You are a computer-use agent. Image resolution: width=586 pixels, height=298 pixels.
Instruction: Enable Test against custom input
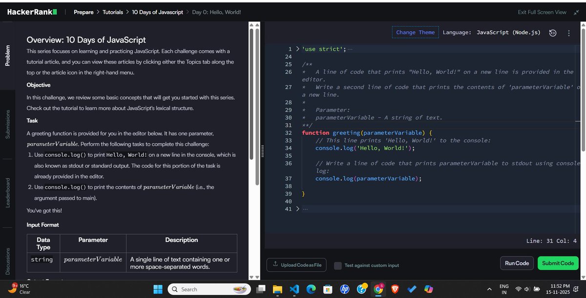click(x=337, y=265)
